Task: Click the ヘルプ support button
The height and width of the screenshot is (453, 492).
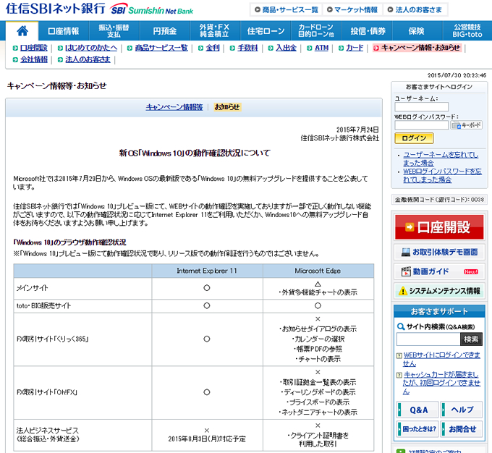Action: coord(462,410)
